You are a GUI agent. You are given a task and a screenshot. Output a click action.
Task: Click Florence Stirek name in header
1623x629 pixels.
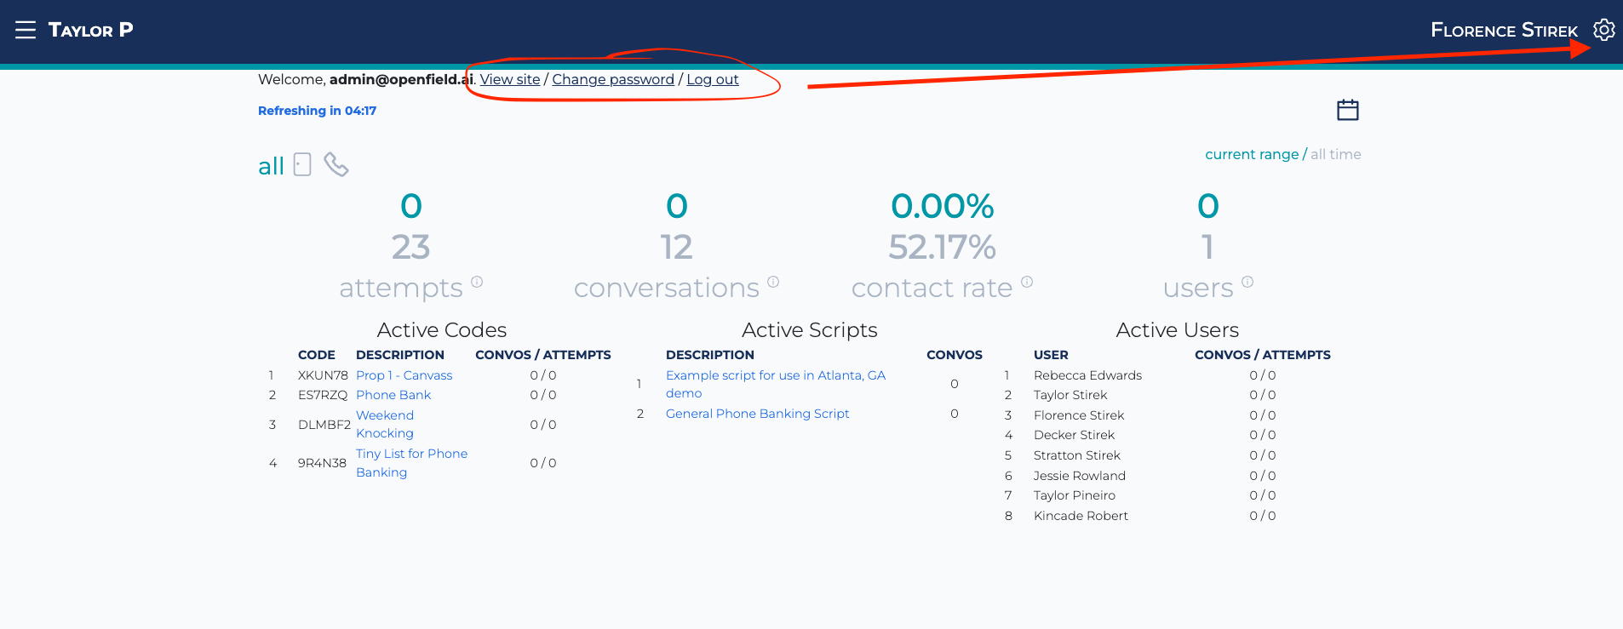point(1503,31)
